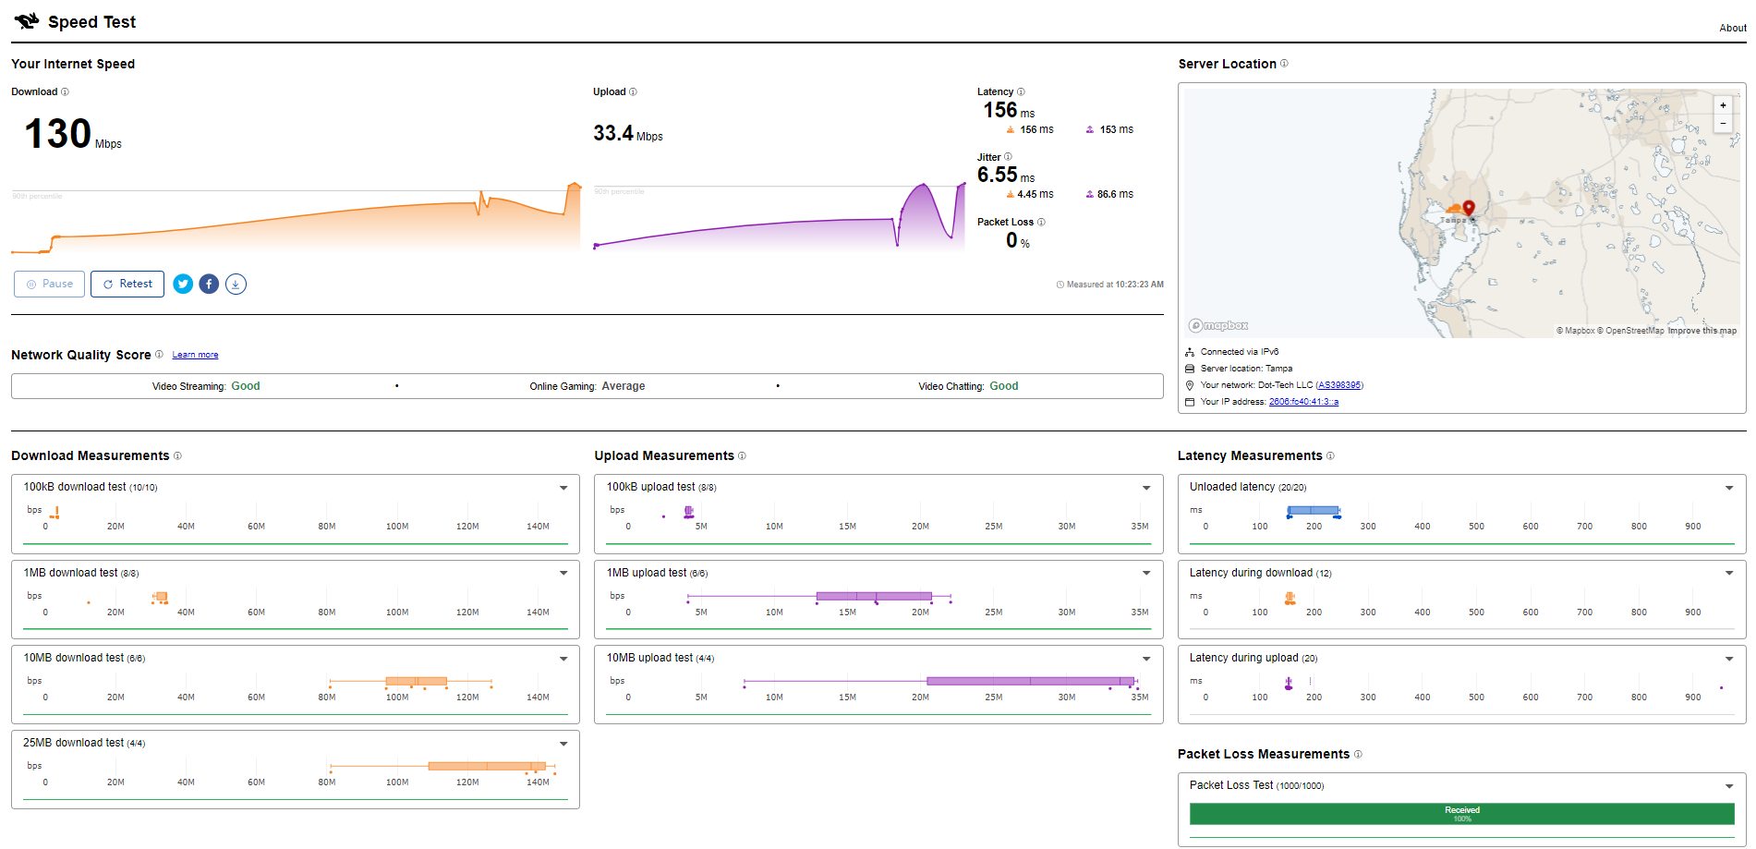
Task: Expand the 1MB download test panel
Action: [563, 573]
